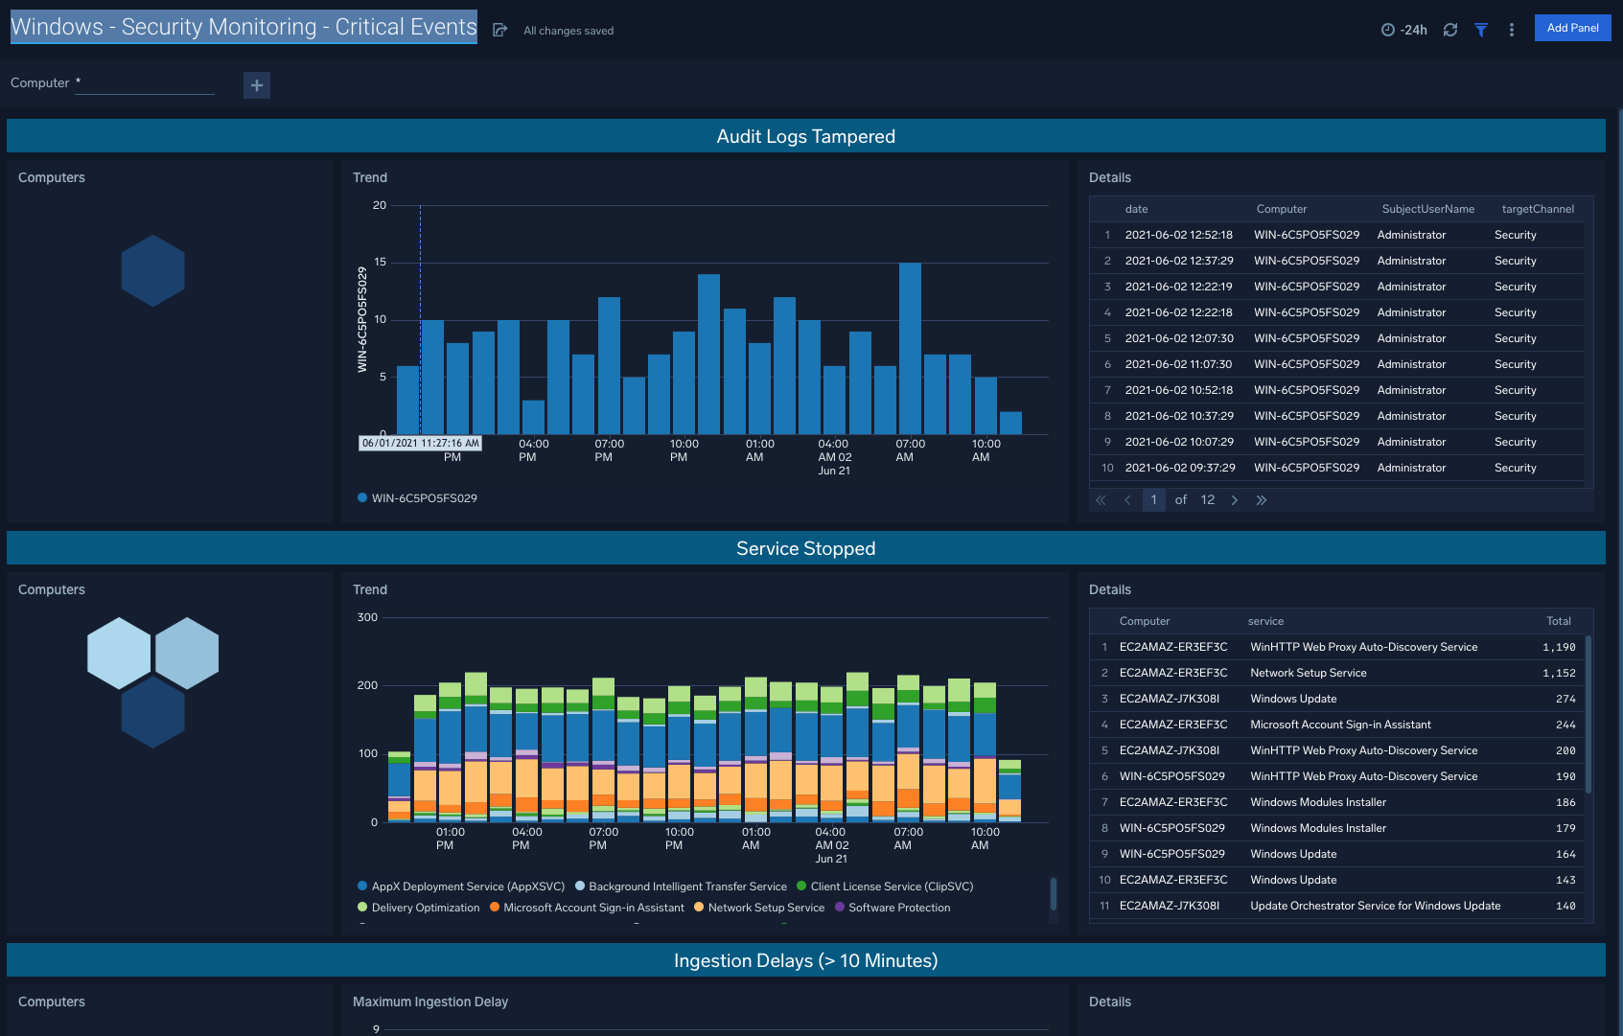
Task: Open filters using the funnel icon
Action: click(x=1481, y=30)
